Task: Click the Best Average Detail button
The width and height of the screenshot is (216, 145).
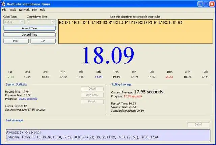Action: 198,124
